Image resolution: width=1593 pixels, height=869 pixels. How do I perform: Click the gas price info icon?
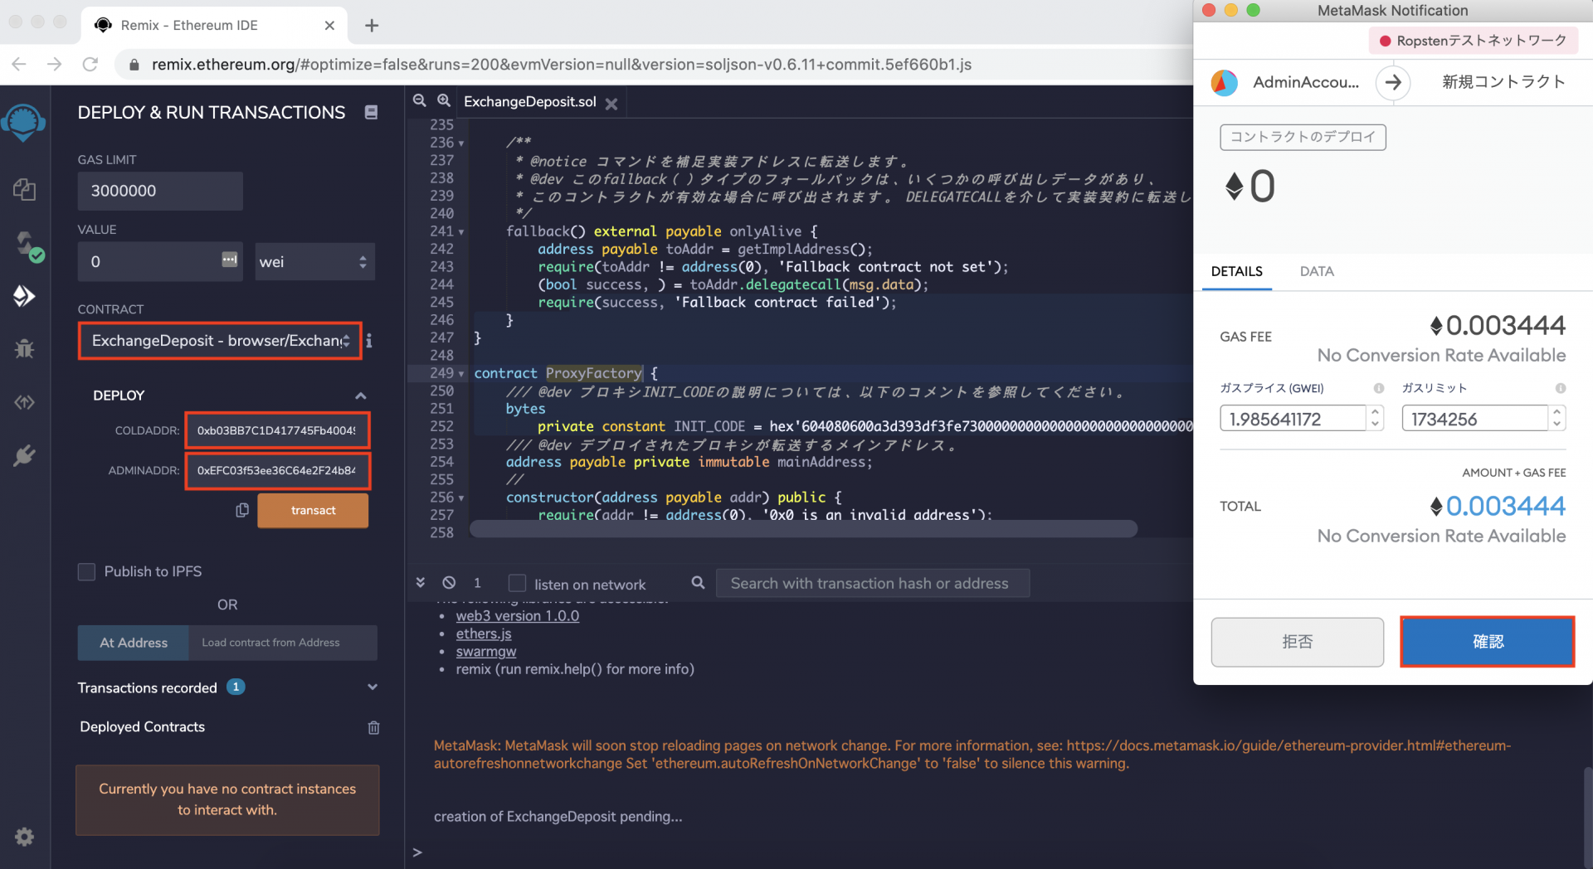click(x=1379, y=388)
